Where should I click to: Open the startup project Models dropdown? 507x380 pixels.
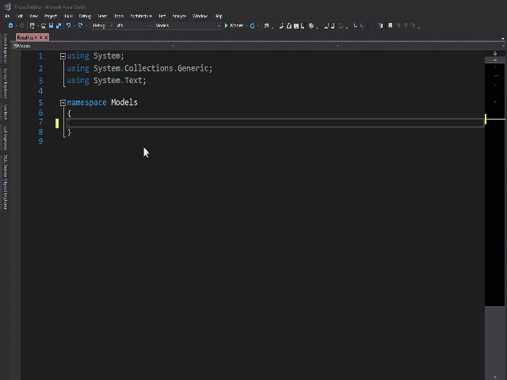188,25
